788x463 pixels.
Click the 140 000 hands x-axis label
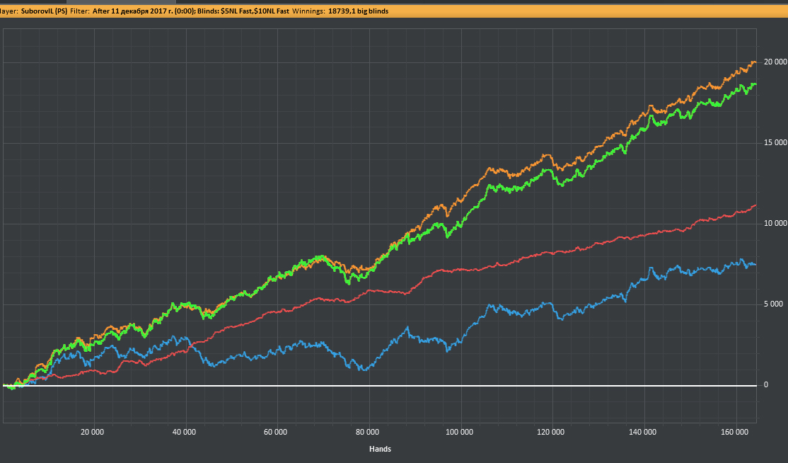[644, 431]
